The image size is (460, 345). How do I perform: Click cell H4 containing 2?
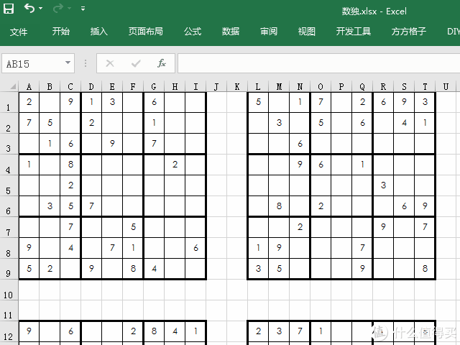point(175,165)
